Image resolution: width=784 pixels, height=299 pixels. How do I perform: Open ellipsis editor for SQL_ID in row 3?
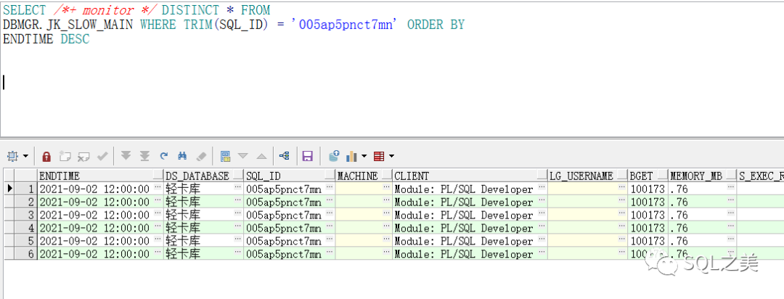[x=330, y=213]
